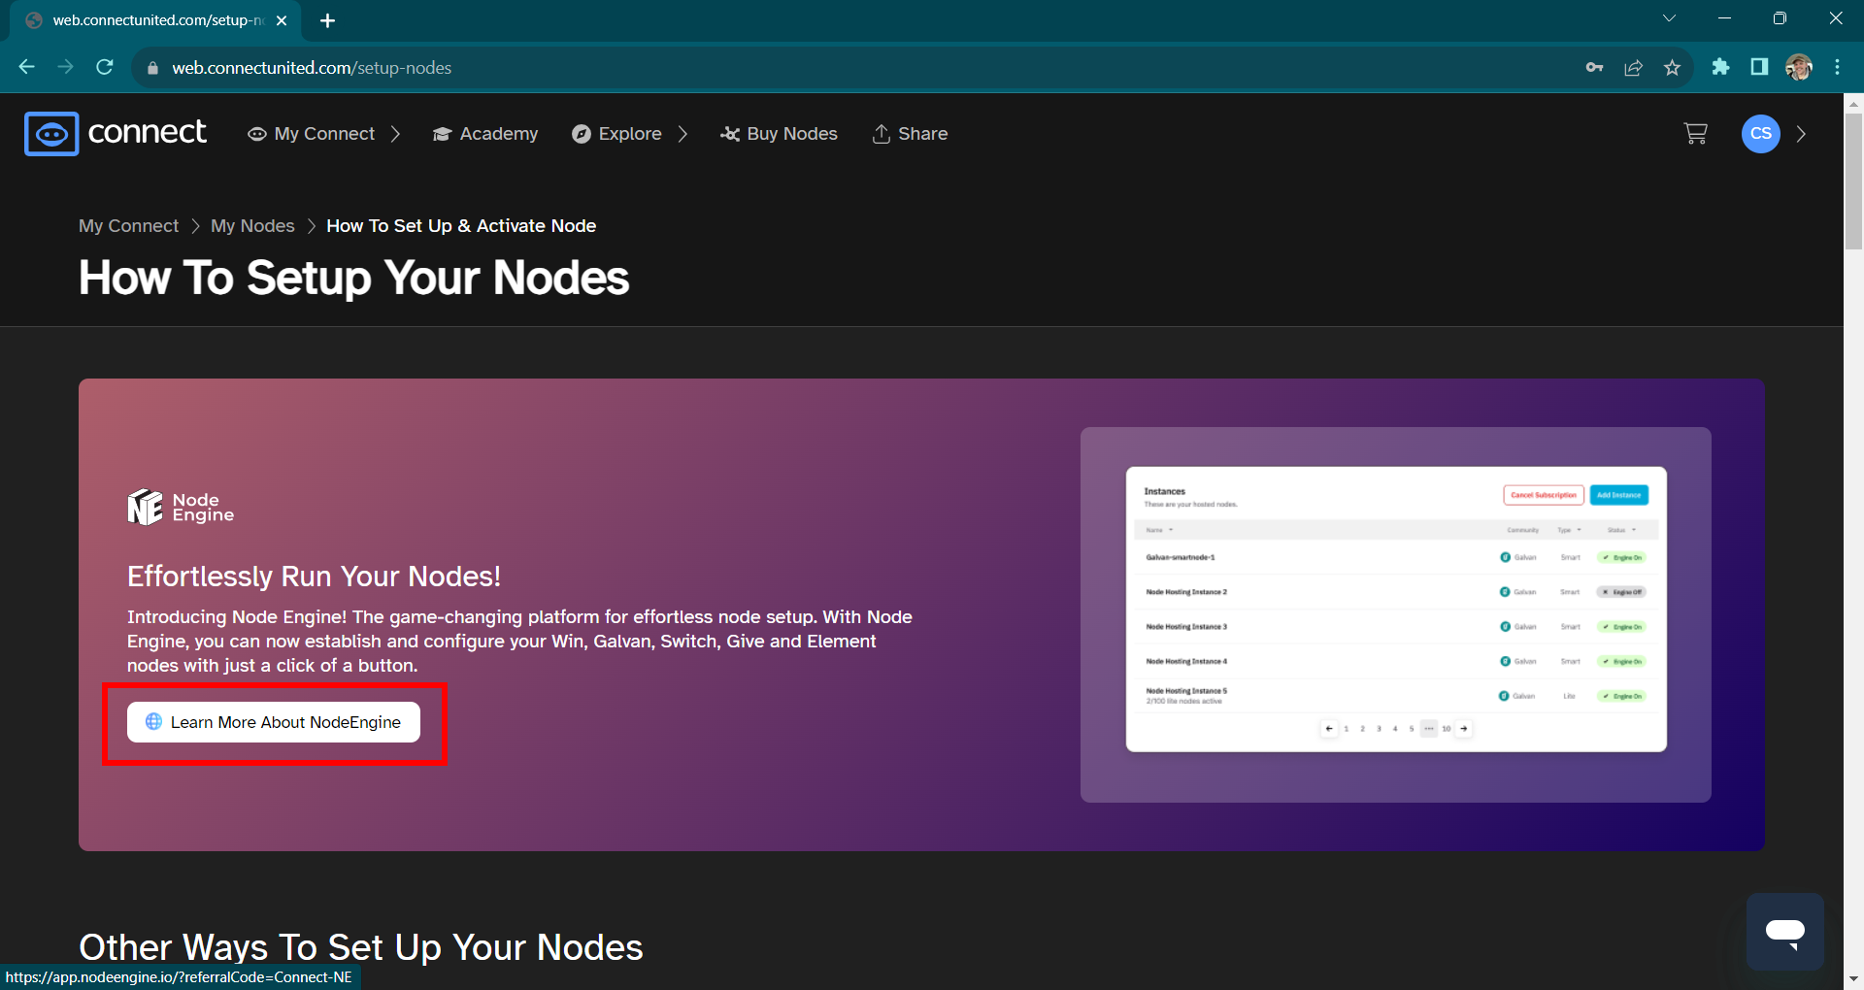This screenshot has width=1864, height=990.
Task: Open the Chrome three-dot menu
Action: [x=1837, y=67]
